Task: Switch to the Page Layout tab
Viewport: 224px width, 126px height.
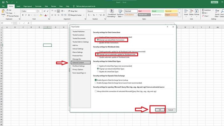Action: (x=28, y=6)
